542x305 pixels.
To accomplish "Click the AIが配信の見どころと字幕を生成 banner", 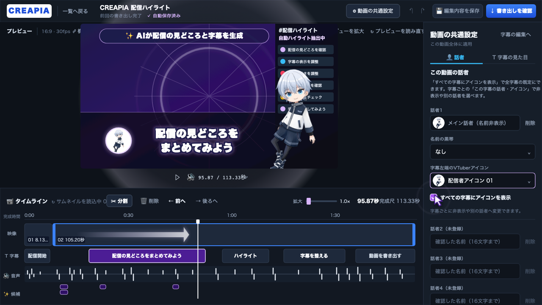I will [x=184, y=36].
